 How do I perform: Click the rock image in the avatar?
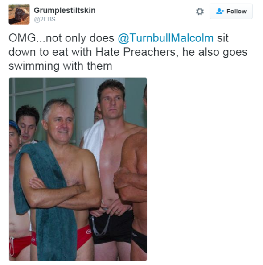tap(21, 15)
